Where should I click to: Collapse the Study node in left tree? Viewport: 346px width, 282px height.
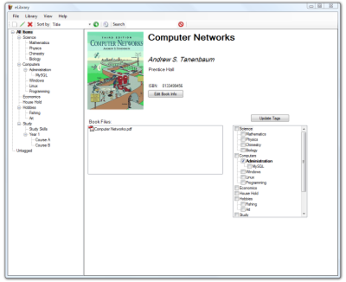(x=19, y=124)
